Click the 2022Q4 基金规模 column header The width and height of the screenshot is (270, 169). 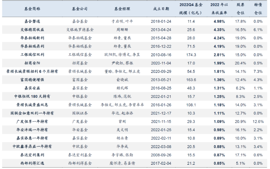[x=191, y=9]
